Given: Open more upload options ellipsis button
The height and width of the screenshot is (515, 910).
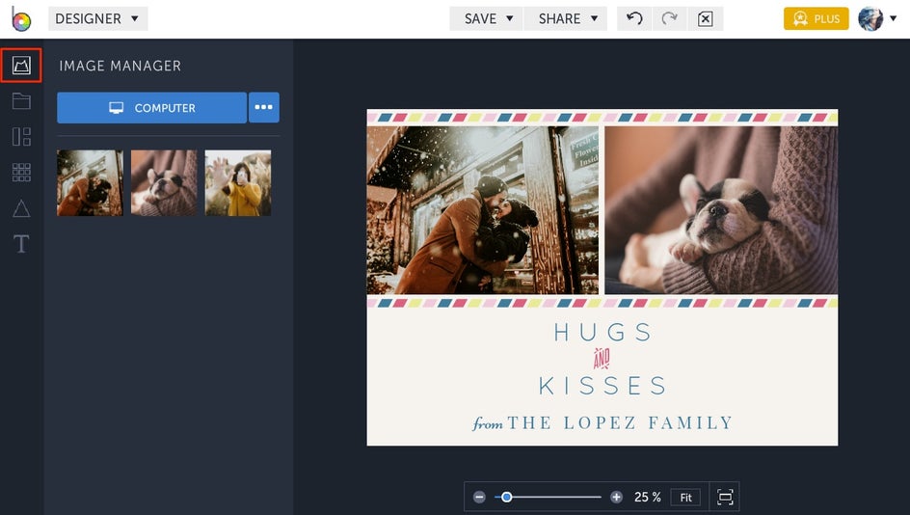Looking at the screenshot, I should 263,107.
